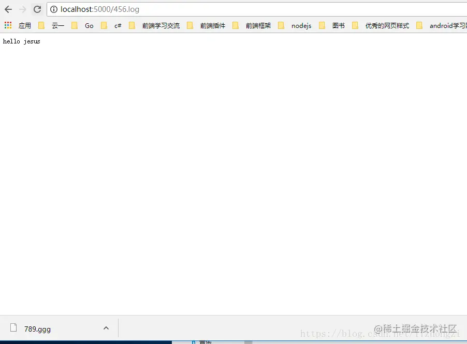Click folder icon beside Go bookmark
The width and height of the screenshot is (467, 344).
75,25
